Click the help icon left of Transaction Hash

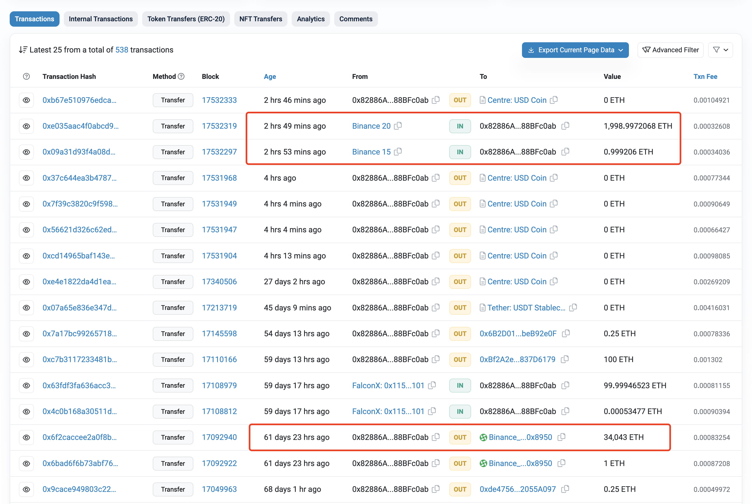point(26,76)
